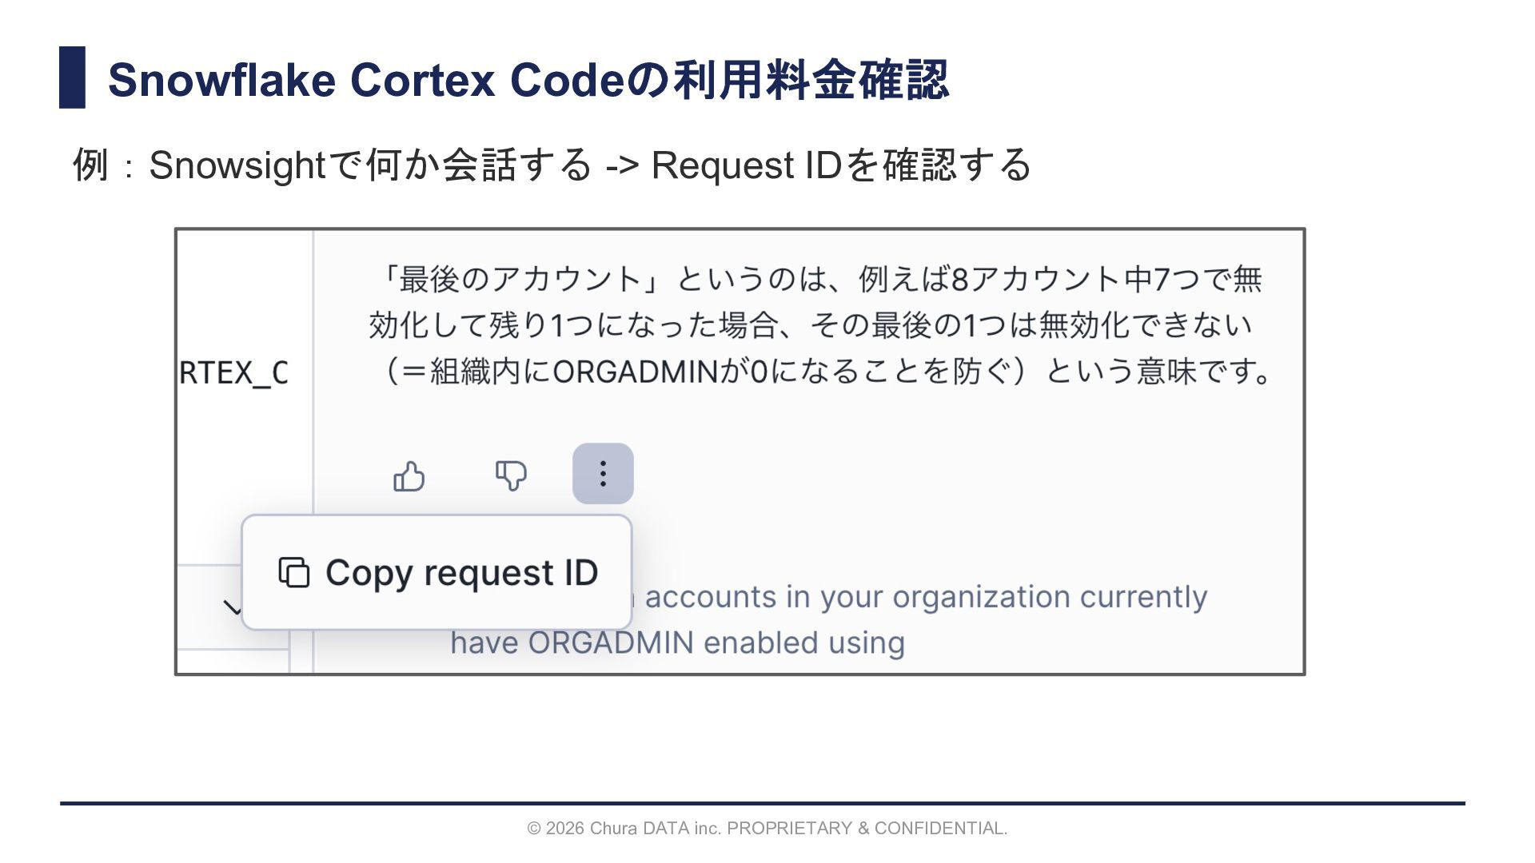The image size is (1535, 863).
Task: Click the arrow symbol in the subtitle
Action: [x=622, y=165]
